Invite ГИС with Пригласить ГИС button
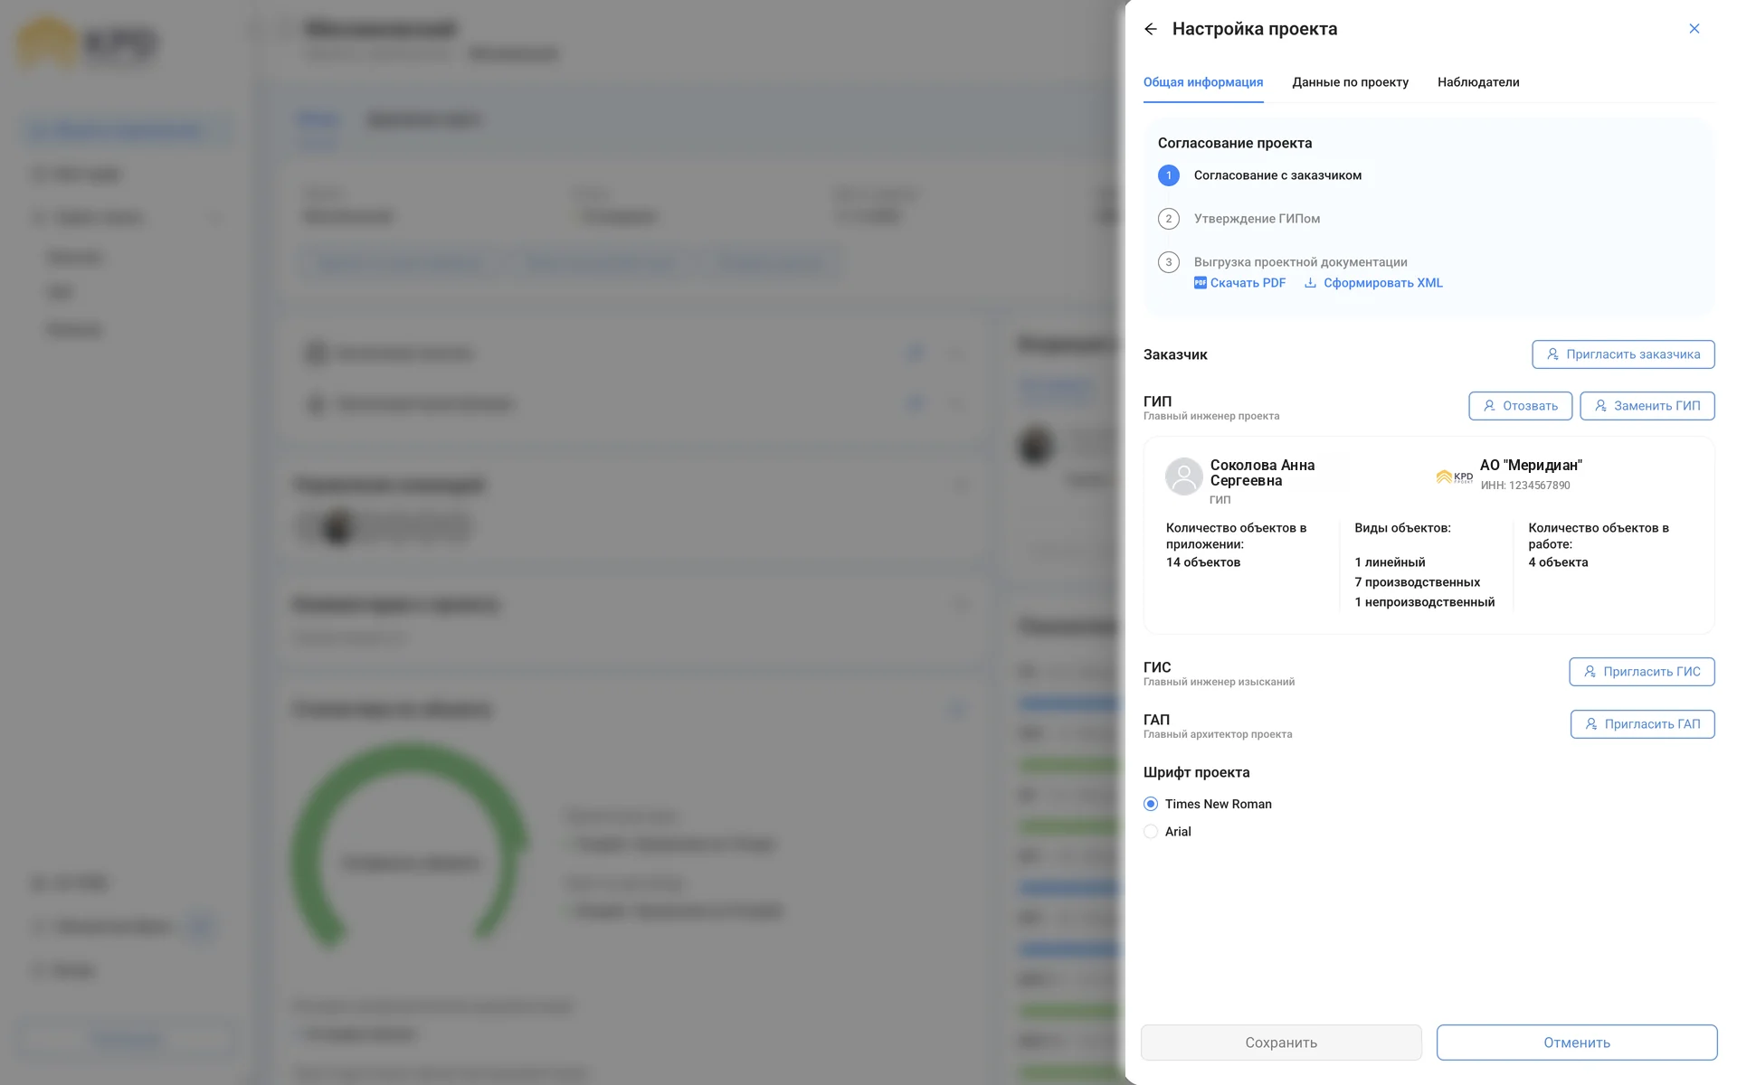Screen dimensions: 1737x1085 (x=1641, y=672)
